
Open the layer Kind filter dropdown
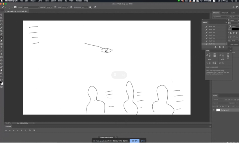218,100
